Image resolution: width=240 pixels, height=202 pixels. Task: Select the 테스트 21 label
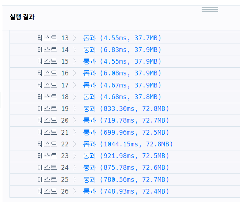pos(53,132)
